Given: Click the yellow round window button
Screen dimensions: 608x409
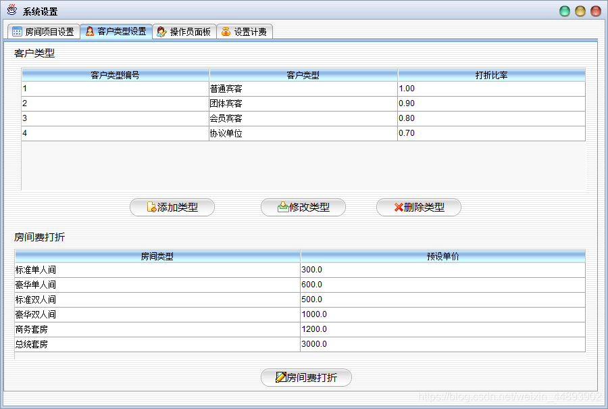Looking at the screenshot, I should (x=580, y=11).
